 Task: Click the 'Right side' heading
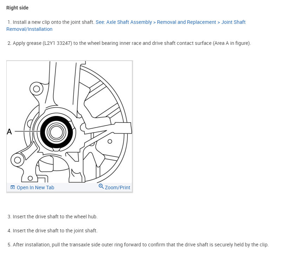pyautogui.click(x=18, y=8)
